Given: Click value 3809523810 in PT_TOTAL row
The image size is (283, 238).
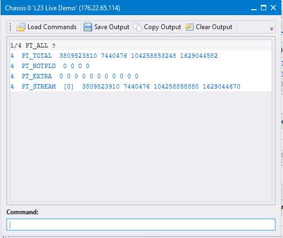Looking at the screenshot, I should pyautogui.click(x=78, y=56).
